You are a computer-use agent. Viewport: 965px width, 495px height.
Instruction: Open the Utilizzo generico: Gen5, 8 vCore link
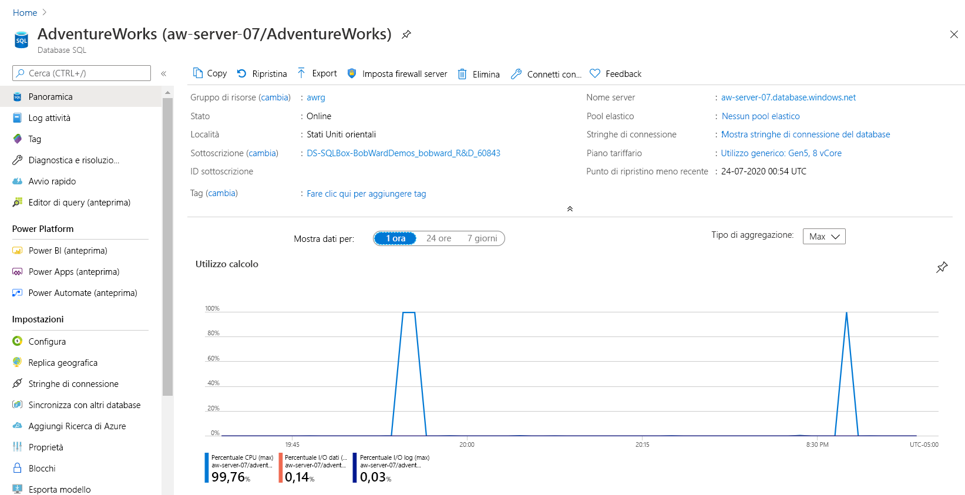(x=781, y=153)
